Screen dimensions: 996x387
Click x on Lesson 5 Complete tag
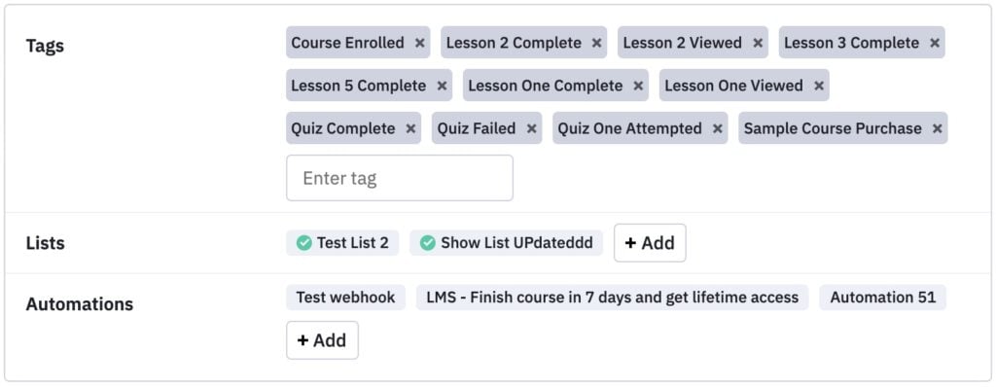click(442, 86)
